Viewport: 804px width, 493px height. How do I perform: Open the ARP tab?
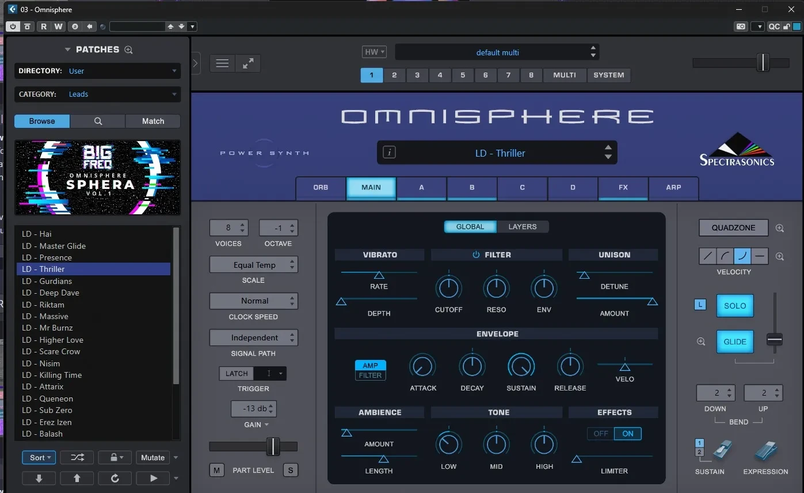[673, 188]
